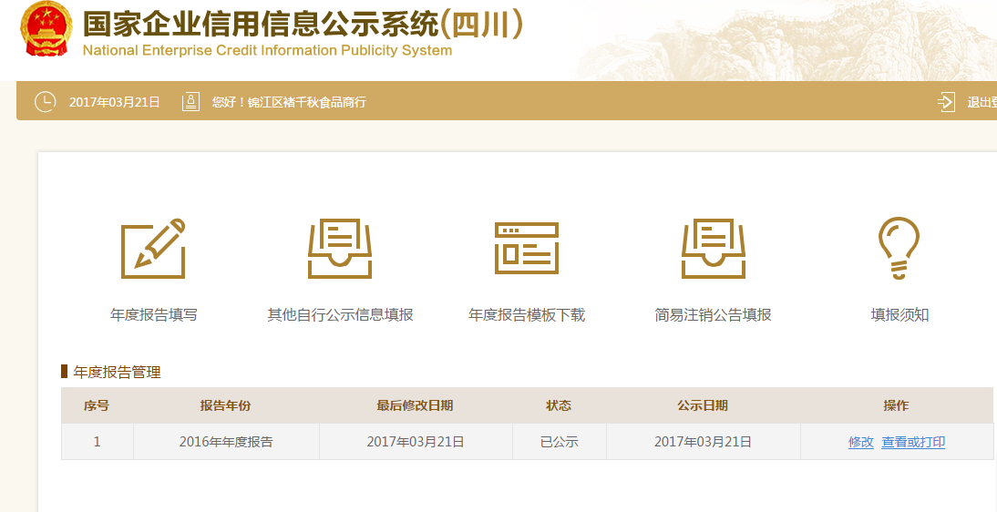The image size is (997, 512).
Task: Click the 2016年年度报告 table cell
Action: tap(226, 442)
